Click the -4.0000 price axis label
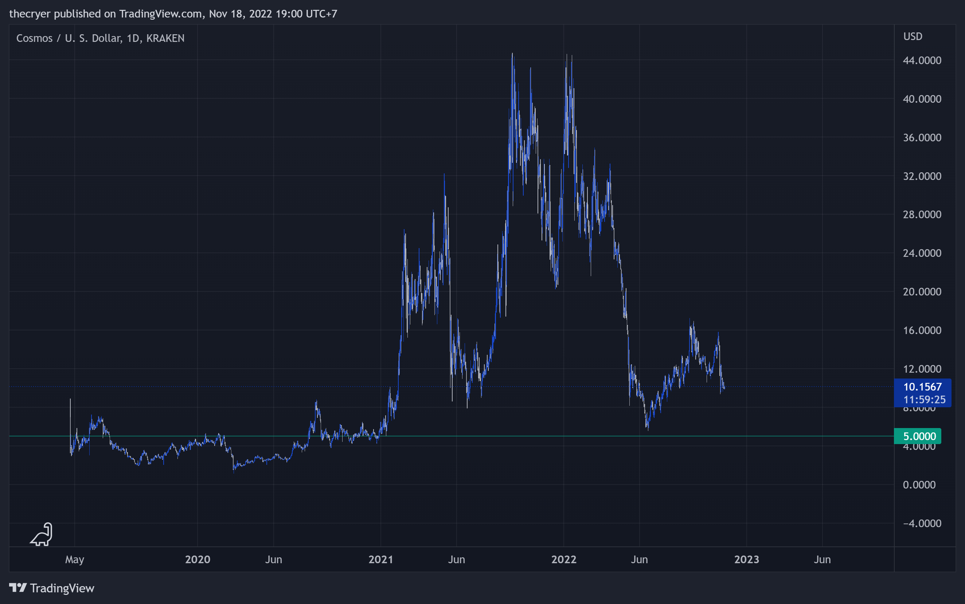The height and width of the screenshot is (604, 965). tap(922, 523)
